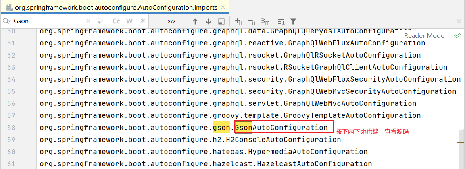Image resolution: width=465 pixels, height=169 pixels.
Task: Open search history magnifier dropdown
Action: click(6, 21)
